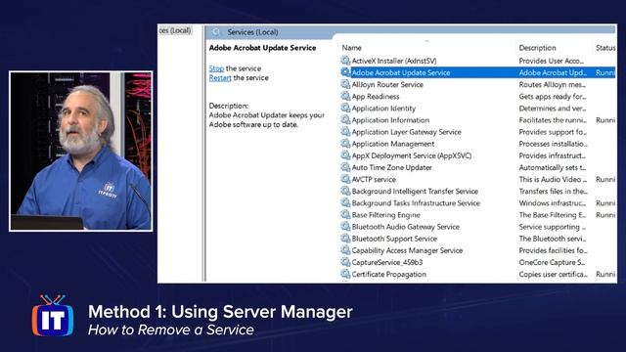The image size is (626, 352).
Task: Click description 'Routes AllJoyn mes...' cell
Action: point(553,85)
